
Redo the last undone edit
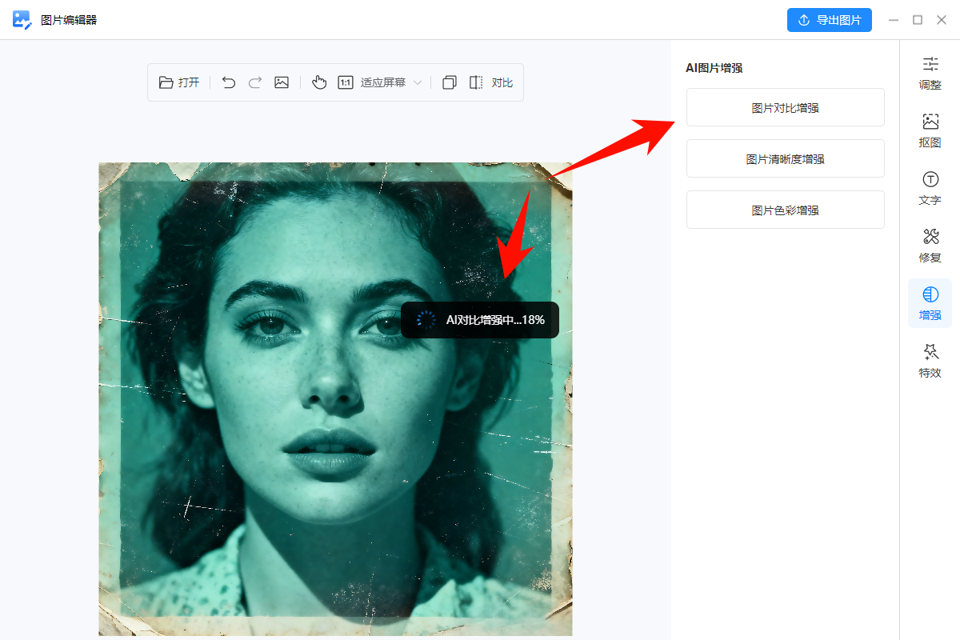(x=254, y=82)
